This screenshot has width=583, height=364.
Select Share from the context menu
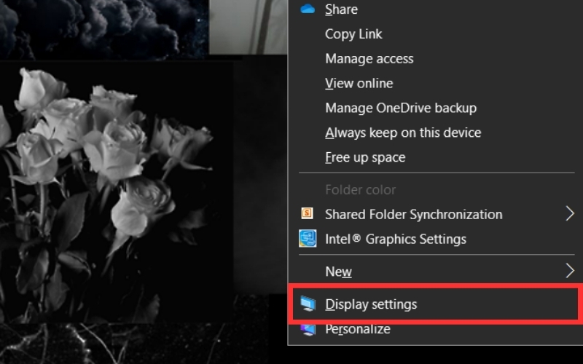(x=341, y=9)
